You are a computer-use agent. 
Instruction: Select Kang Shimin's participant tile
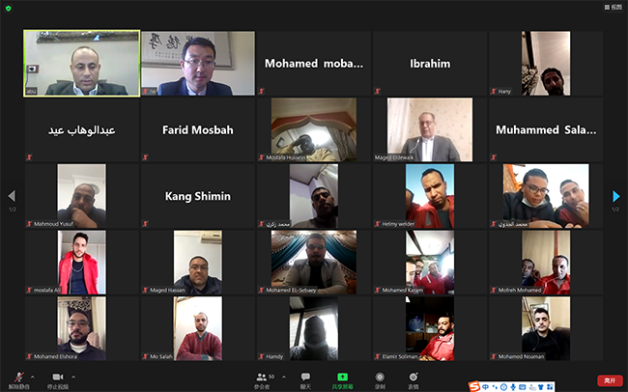pyautogui.click(x=198, y=196)
